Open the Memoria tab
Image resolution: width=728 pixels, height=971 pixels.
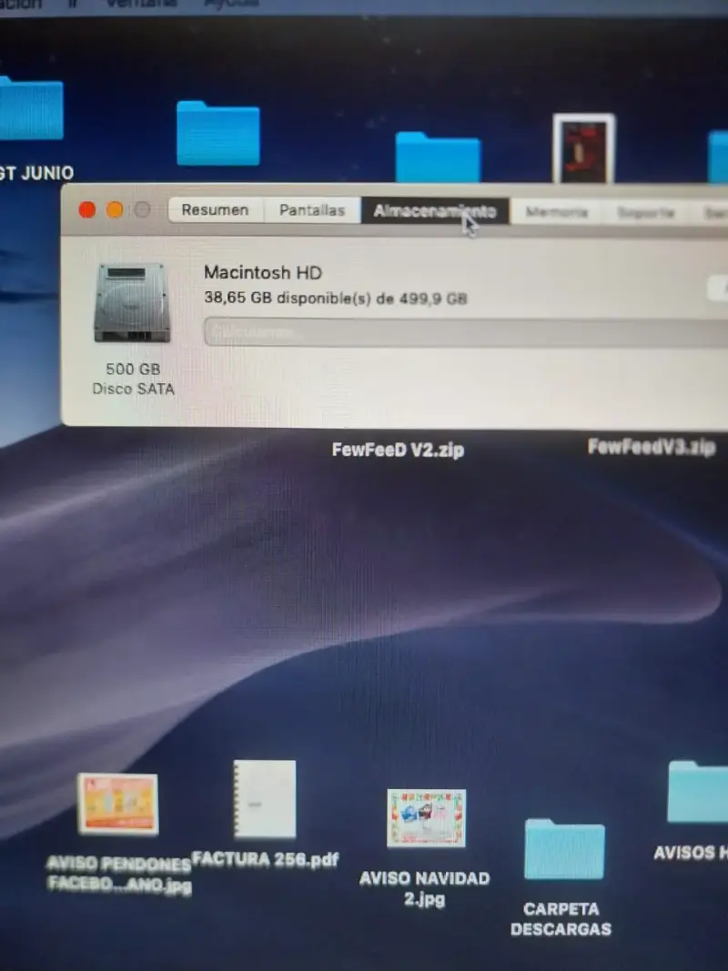pyautogui.click(x=556, y=212)
